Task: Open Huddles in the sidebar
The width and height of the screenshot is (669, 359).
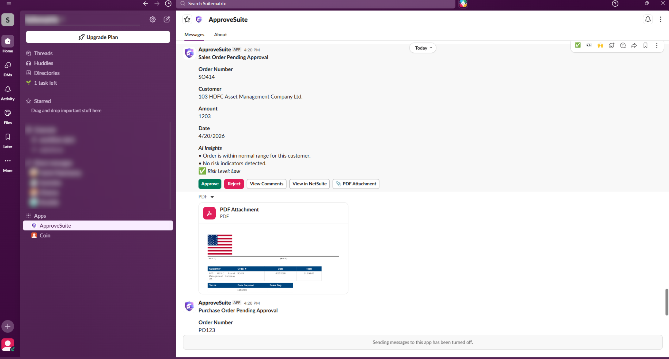Action: [x=44, y=63]
